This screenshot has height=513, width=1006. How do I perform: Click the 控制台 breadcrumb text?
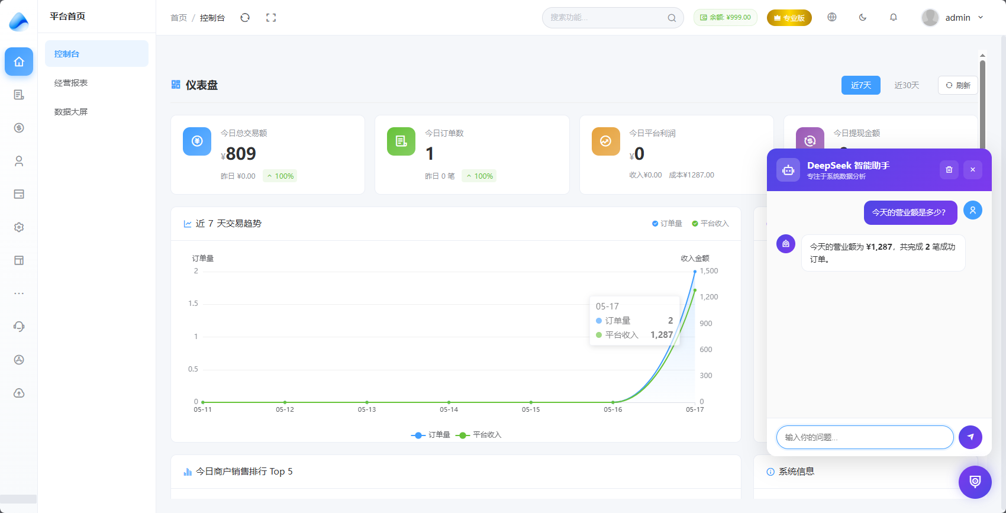212,18
